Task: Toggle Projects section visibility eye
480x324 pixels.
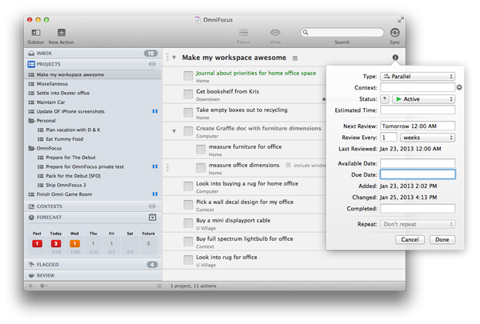Action: 152,64
